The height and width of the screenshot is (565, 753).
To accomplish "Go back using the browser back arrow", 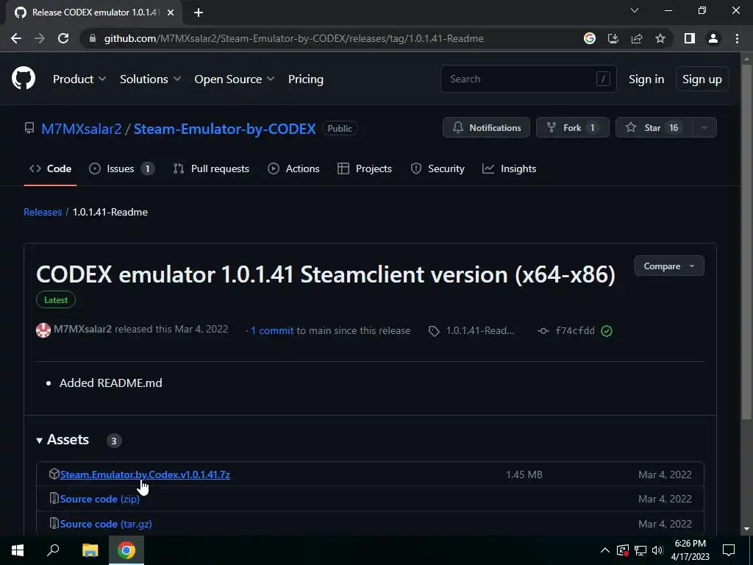I will tap(16, 38).
